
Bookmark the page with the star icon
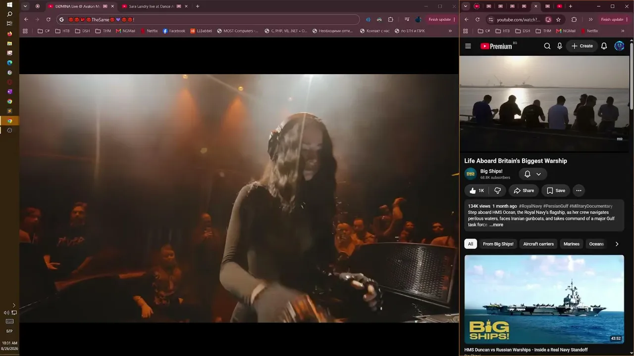558,19
